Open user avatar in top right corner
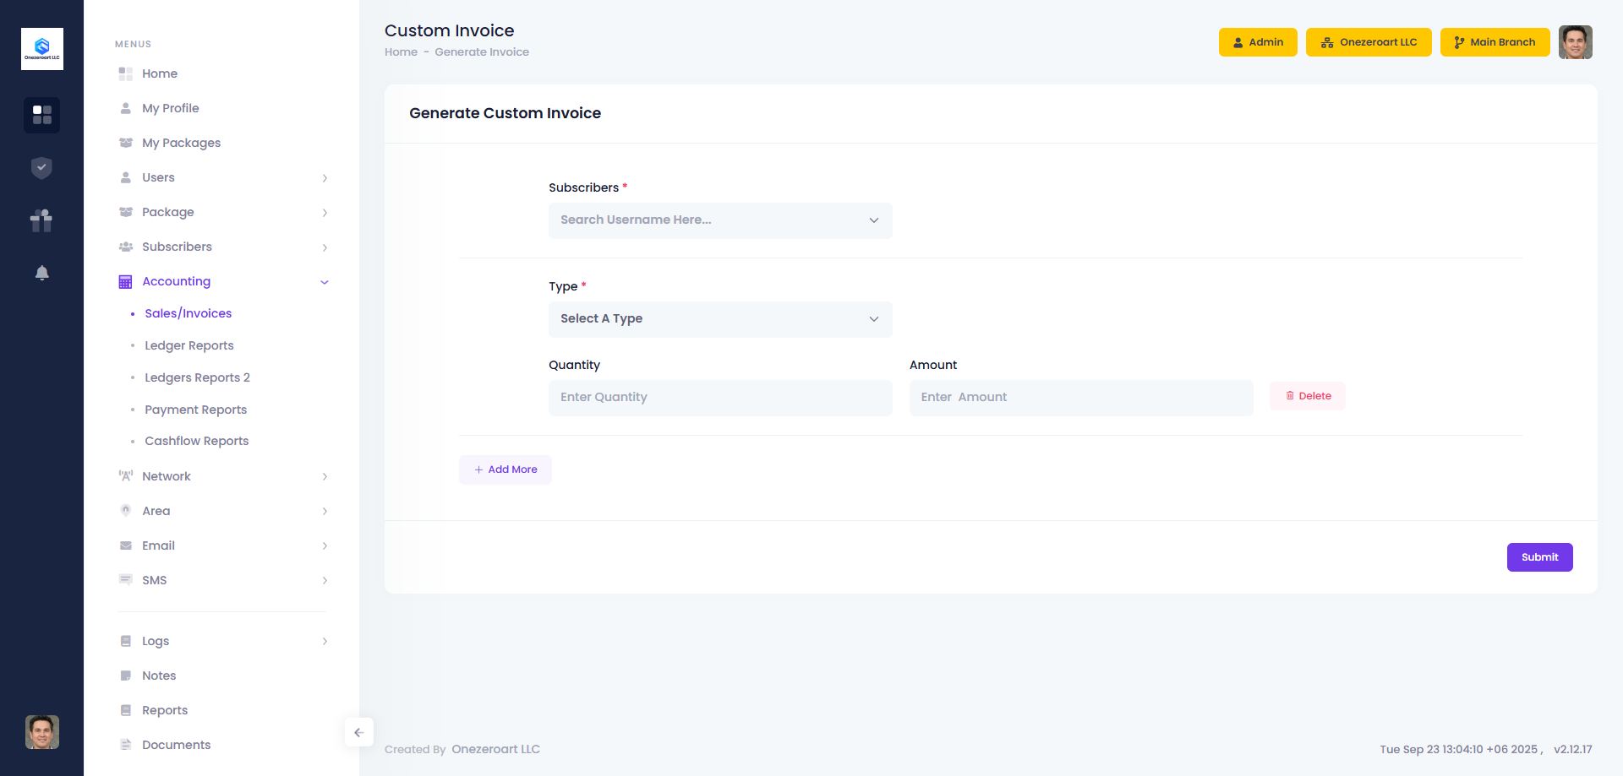 (x=1575, y=42)
